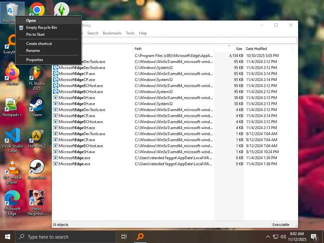The image size is (324, 243).
Task: Select the 1 KB MicrosoftEdgeBCHost.exe row name
Action: coord(81,146)
